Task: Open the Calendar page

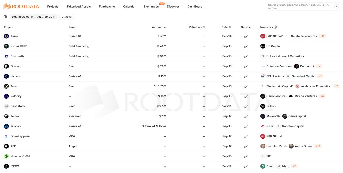Action: (129, 7)
